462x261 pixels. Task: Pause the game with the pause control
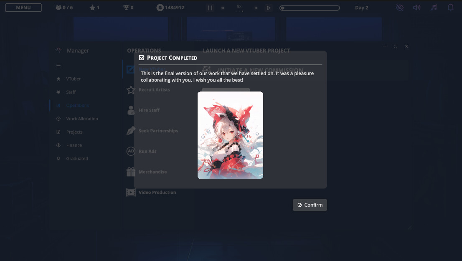click(209, 7)
